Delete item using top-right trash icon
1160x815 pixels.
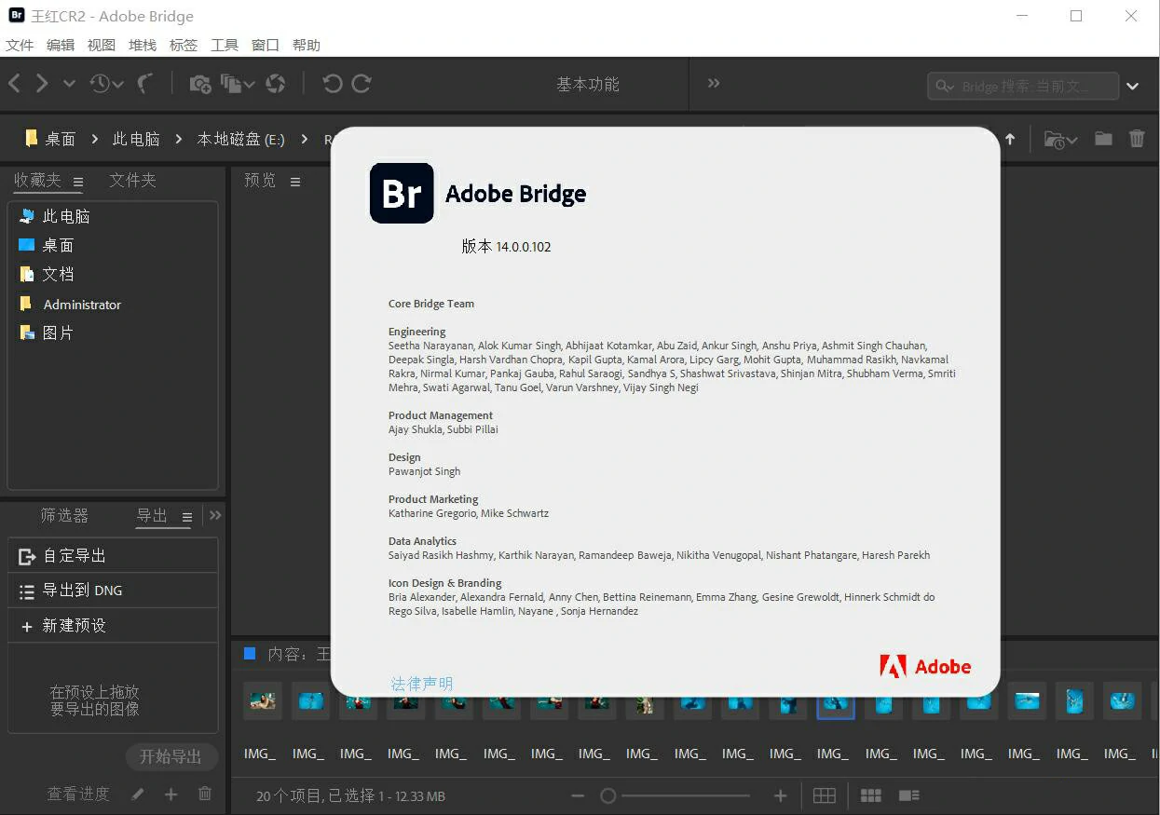point(1137,139)
